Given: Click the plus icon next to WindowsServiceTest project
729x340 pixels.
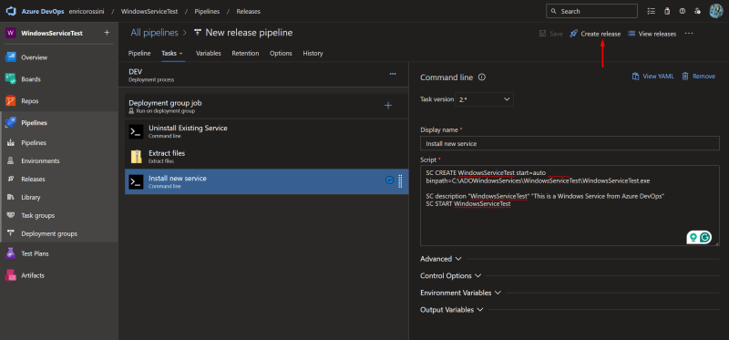Looking at the screenshot, I should [107, 33].
